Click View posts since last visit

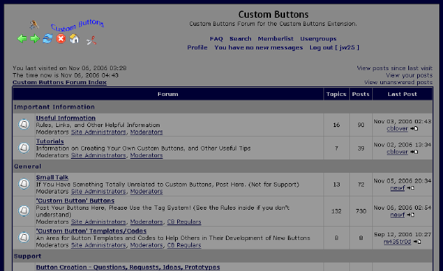pyautogui.click(x=395, y=68)
